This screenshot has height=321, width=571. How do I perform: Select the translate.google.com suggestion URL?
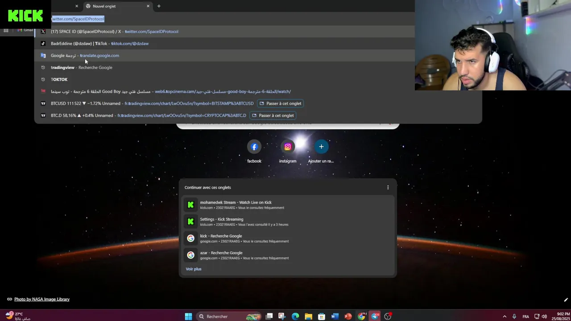(99, 56)
